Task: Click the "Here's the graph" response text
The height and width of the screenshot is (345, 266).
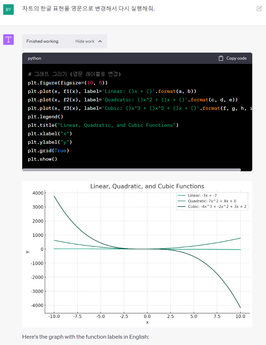Action: click(x=86, y=337)
